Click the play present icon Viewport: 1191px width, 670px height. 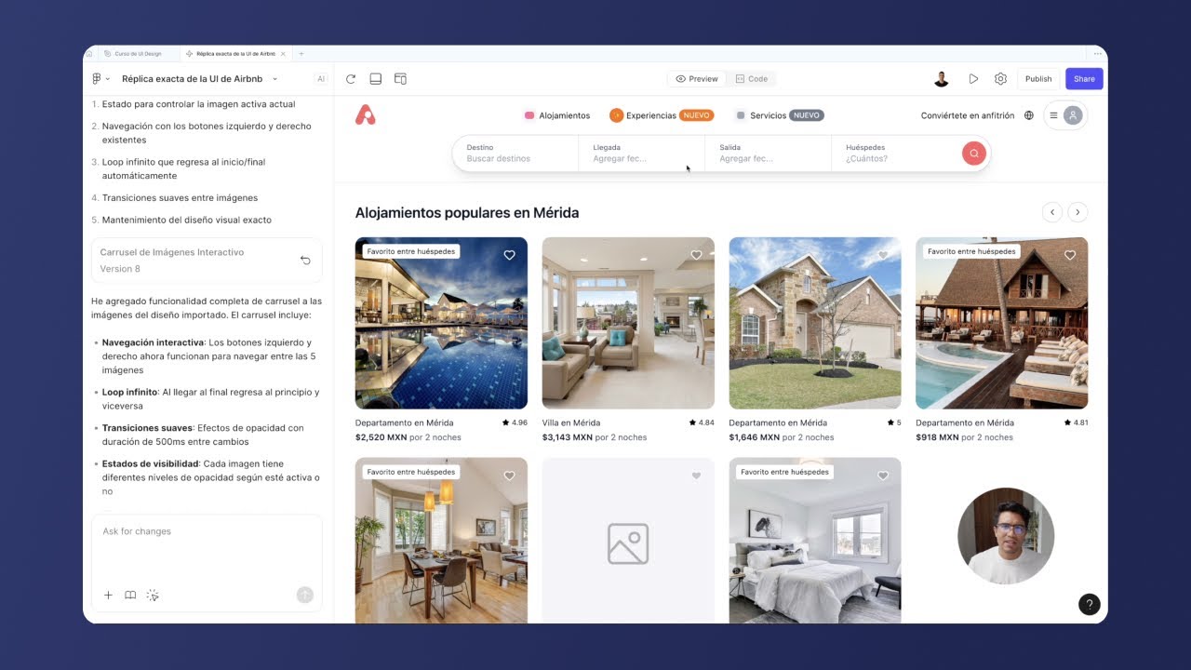point(973,79)
